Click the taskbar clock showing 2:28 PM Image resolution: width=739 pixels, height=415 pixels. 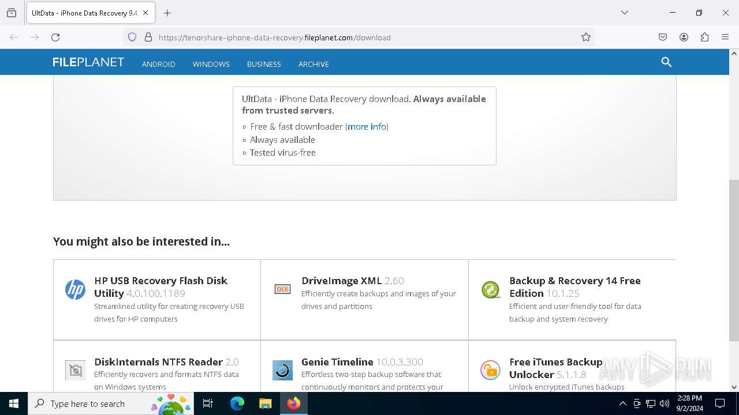coord(690,403)
